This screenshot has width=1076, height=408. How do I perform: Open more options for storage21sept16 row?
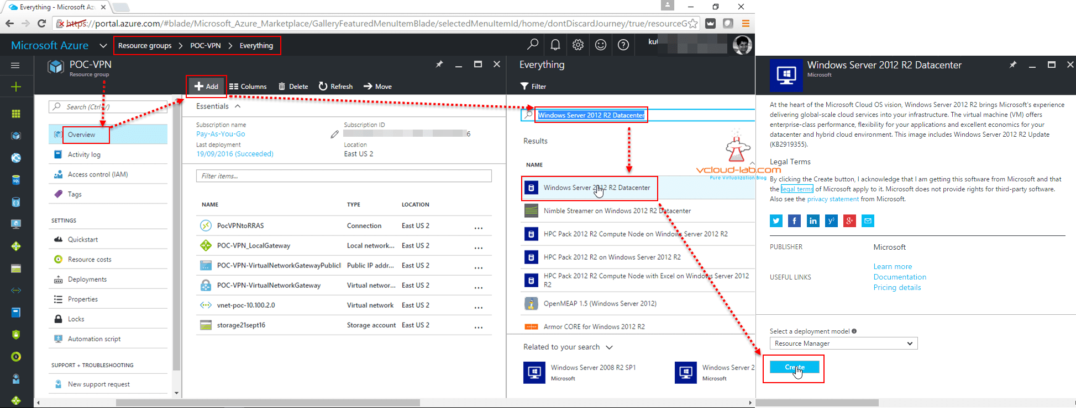479,326
